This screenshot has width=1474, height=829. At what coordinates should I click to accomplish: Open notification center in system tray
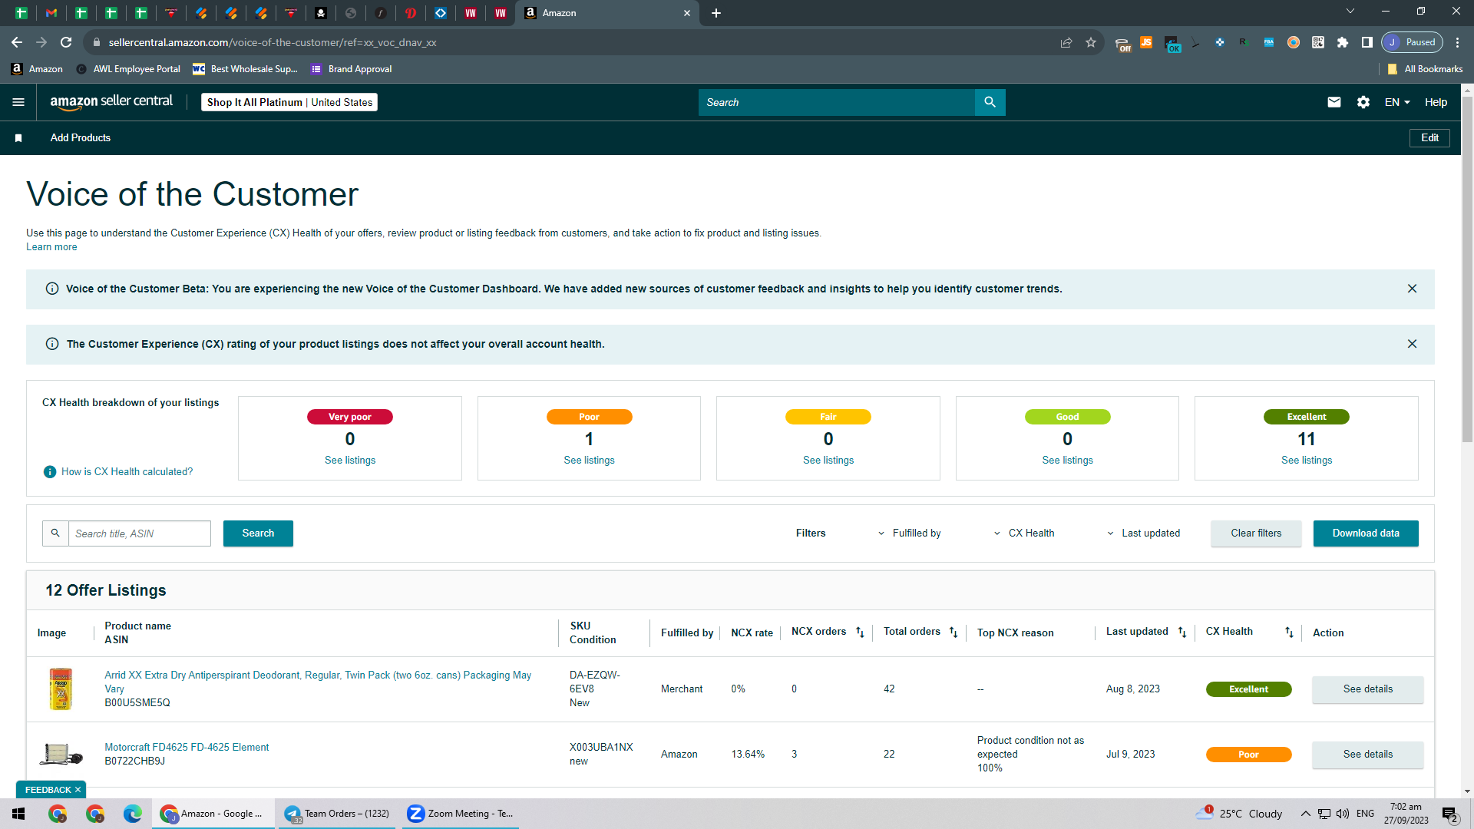1450,814
